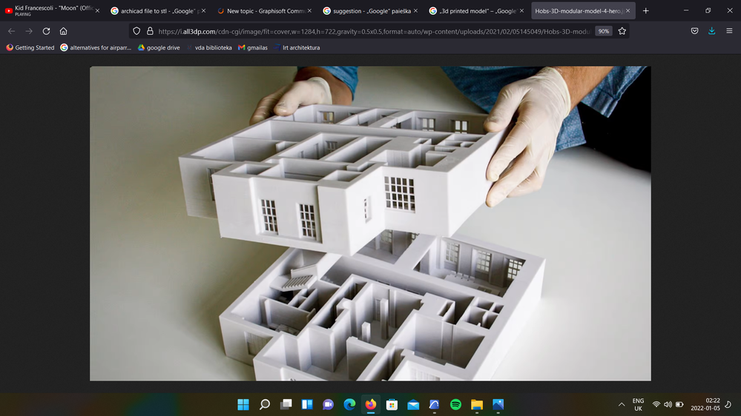Check battery status icon
Screen dimensions: 741x416
click(679, 405)
